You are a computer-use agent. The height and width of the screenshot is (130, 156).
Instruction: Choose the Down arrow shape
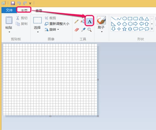point(113,29)
